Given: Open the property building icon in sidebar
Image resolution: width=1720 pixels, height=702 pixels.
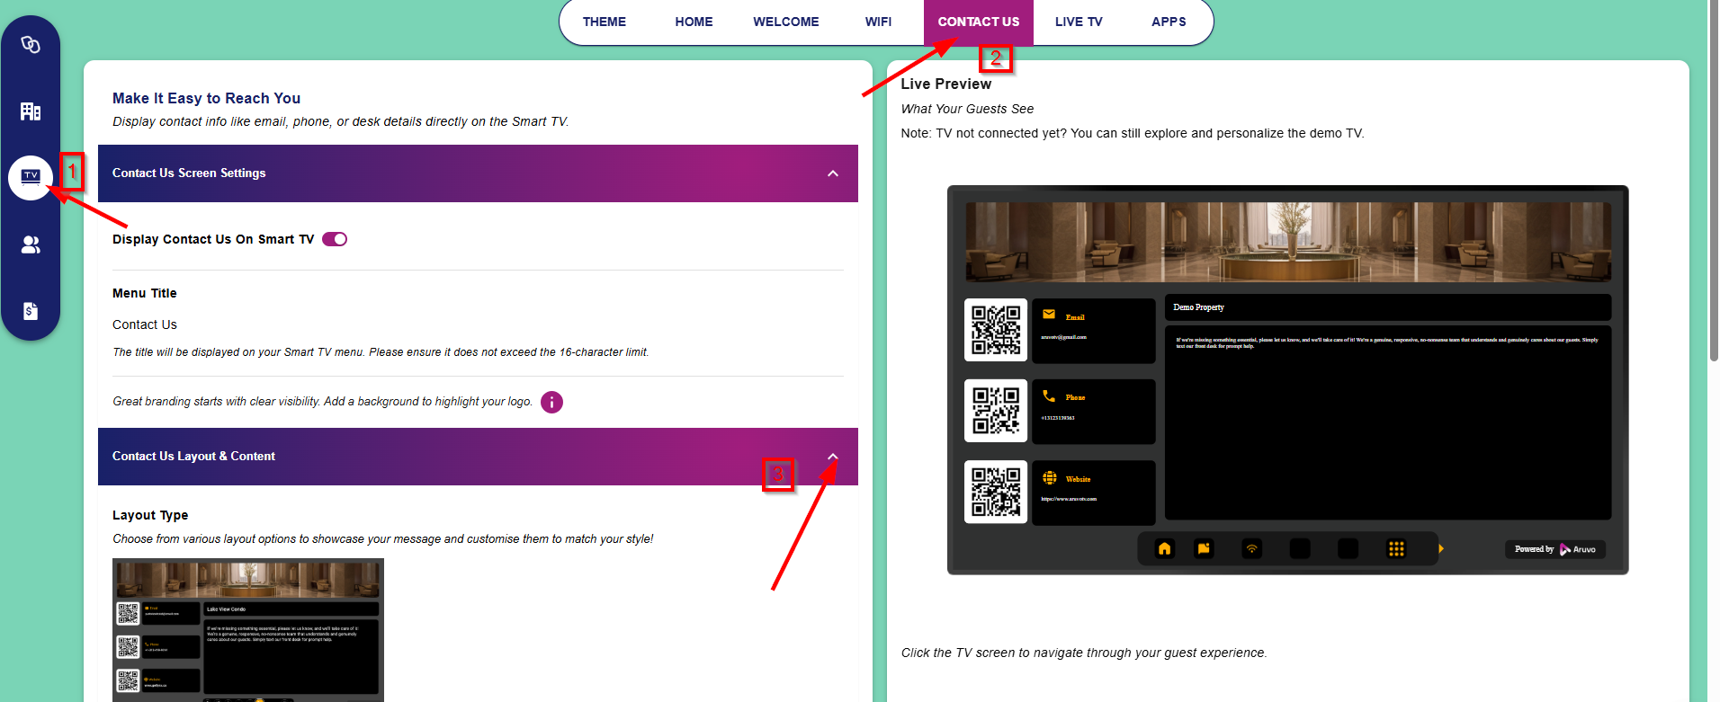Looking at the screenshot, I should coord(31,111).
